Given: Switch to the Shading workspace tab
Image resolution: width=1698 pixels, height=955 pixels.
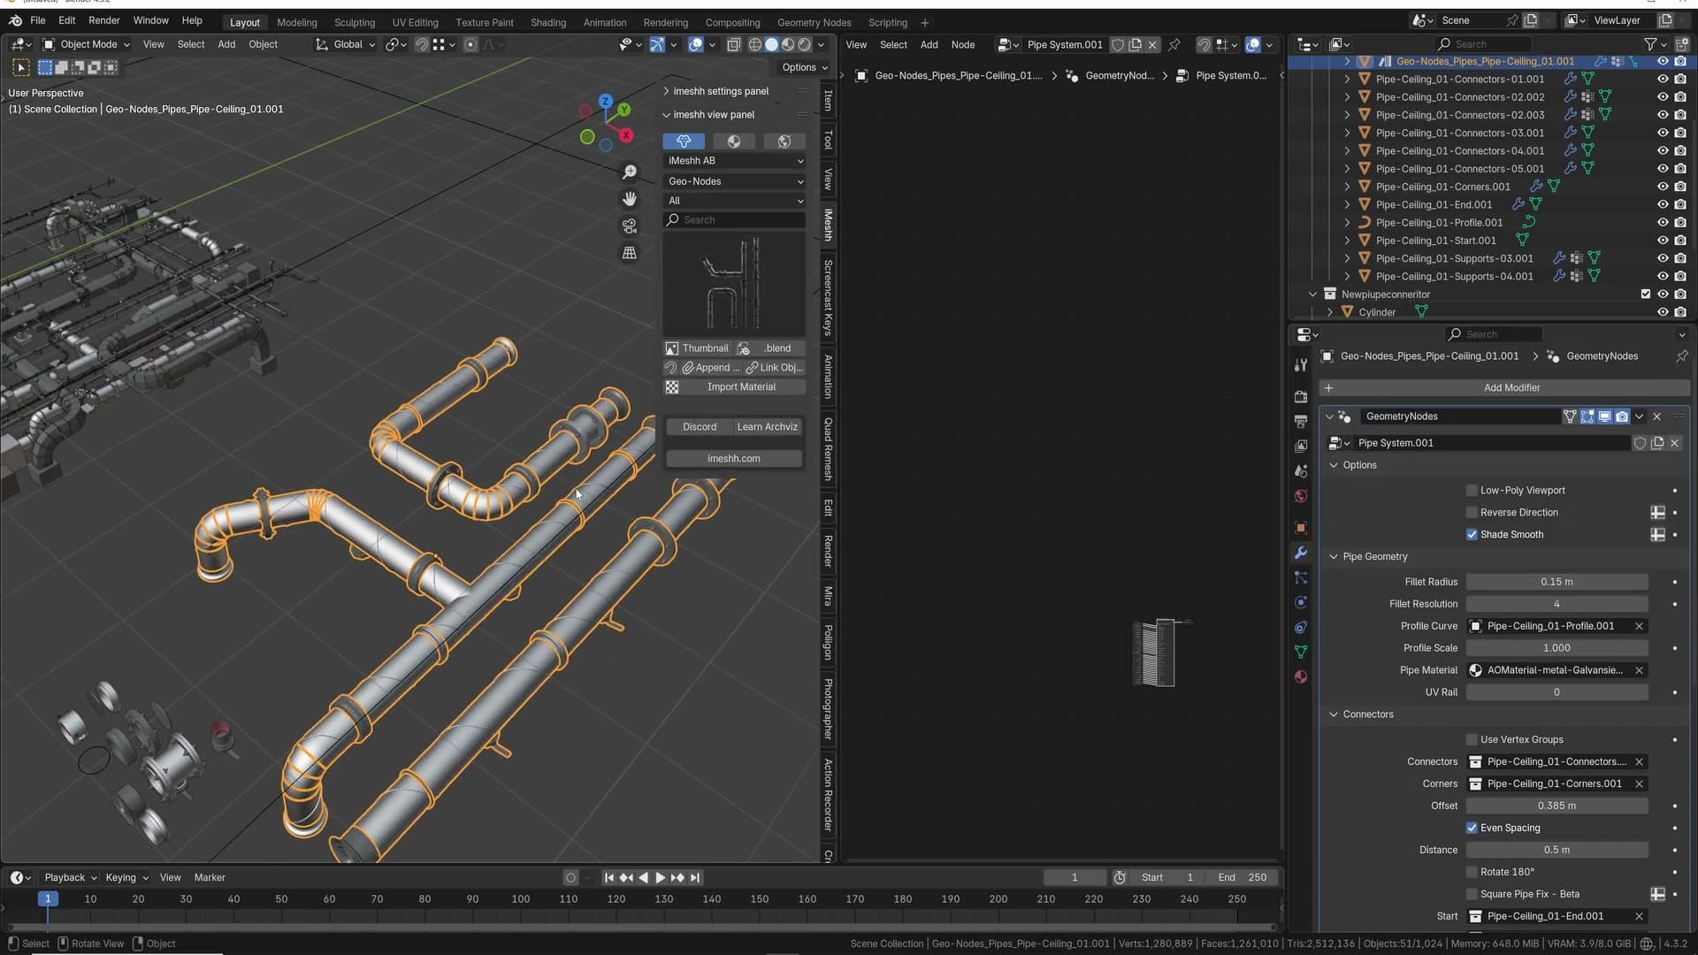Looking at the screenshot, I should (547, 22).
